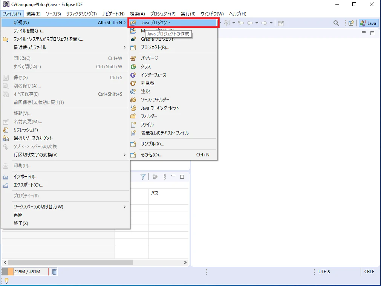Image resolution: width=381 pixels, height=286 pixels.
Task: Click the grey three-circles icon beside the filter
Action: [x=155, y=177]
